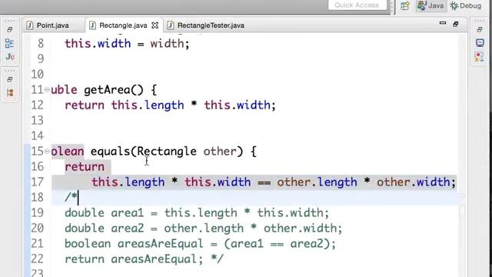Screen dimensions: 492x277
Task: Open the Console view monitor icon
Action: coord(480,43)
